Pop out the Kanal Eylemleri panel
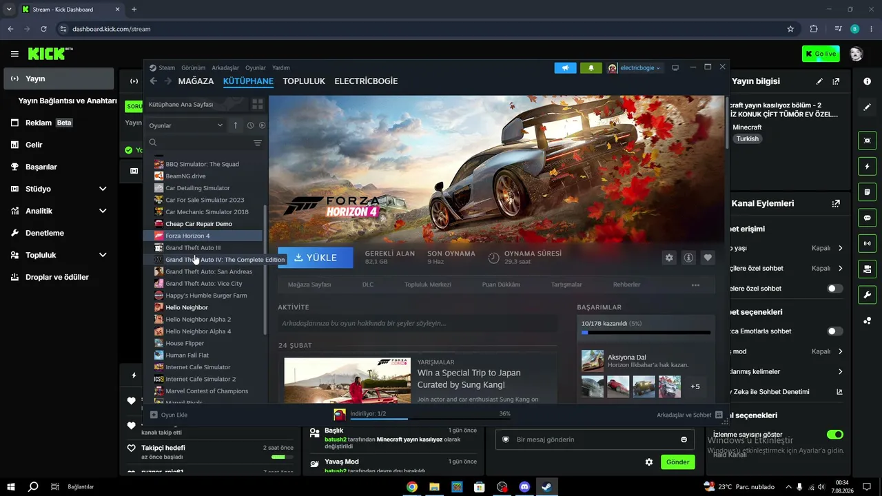Viewport: 882px width, 496px height. [x=836, y=204]
